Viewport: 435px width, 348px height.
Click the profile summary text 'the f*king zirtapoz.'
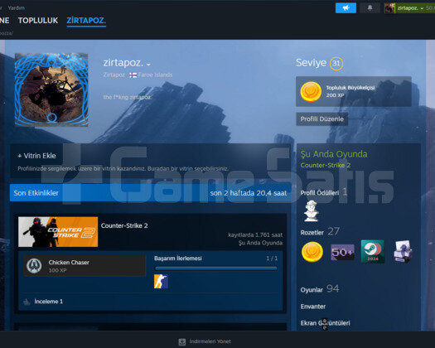tap(128, 97)
